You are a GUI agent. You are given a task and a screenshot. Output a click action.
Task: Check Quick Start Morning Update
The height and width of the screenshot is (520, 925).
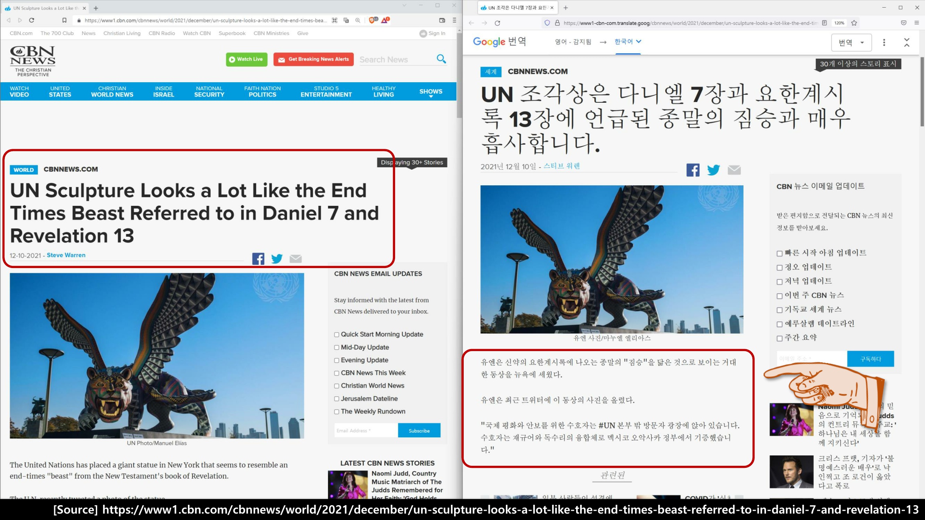(x=337, y=335)
